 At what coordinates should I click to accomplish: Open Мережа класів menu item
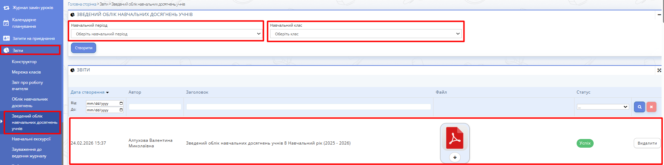pos(26,72)
